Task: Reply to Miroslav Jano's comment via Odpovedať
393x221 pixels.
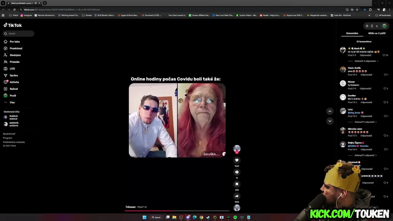Action: tap(366, 136)
